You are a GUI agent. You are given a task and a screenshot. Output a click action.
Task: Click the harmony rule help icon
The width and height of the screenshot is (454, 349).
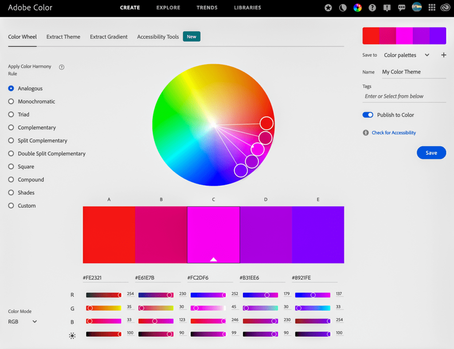point(62,67)
